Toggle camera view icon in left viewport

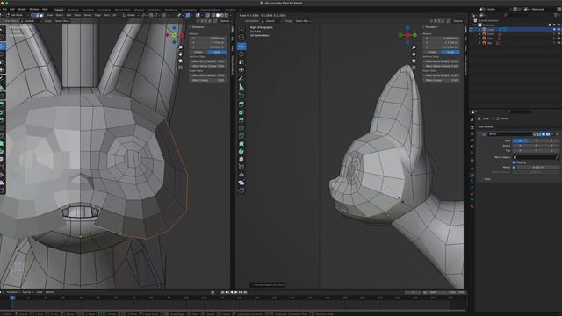click(x=180, y=61)
